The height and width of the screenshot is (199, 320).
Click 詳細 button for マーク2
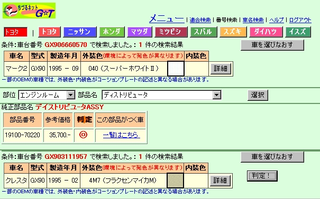pyautogui.click(x=221, y=69)
